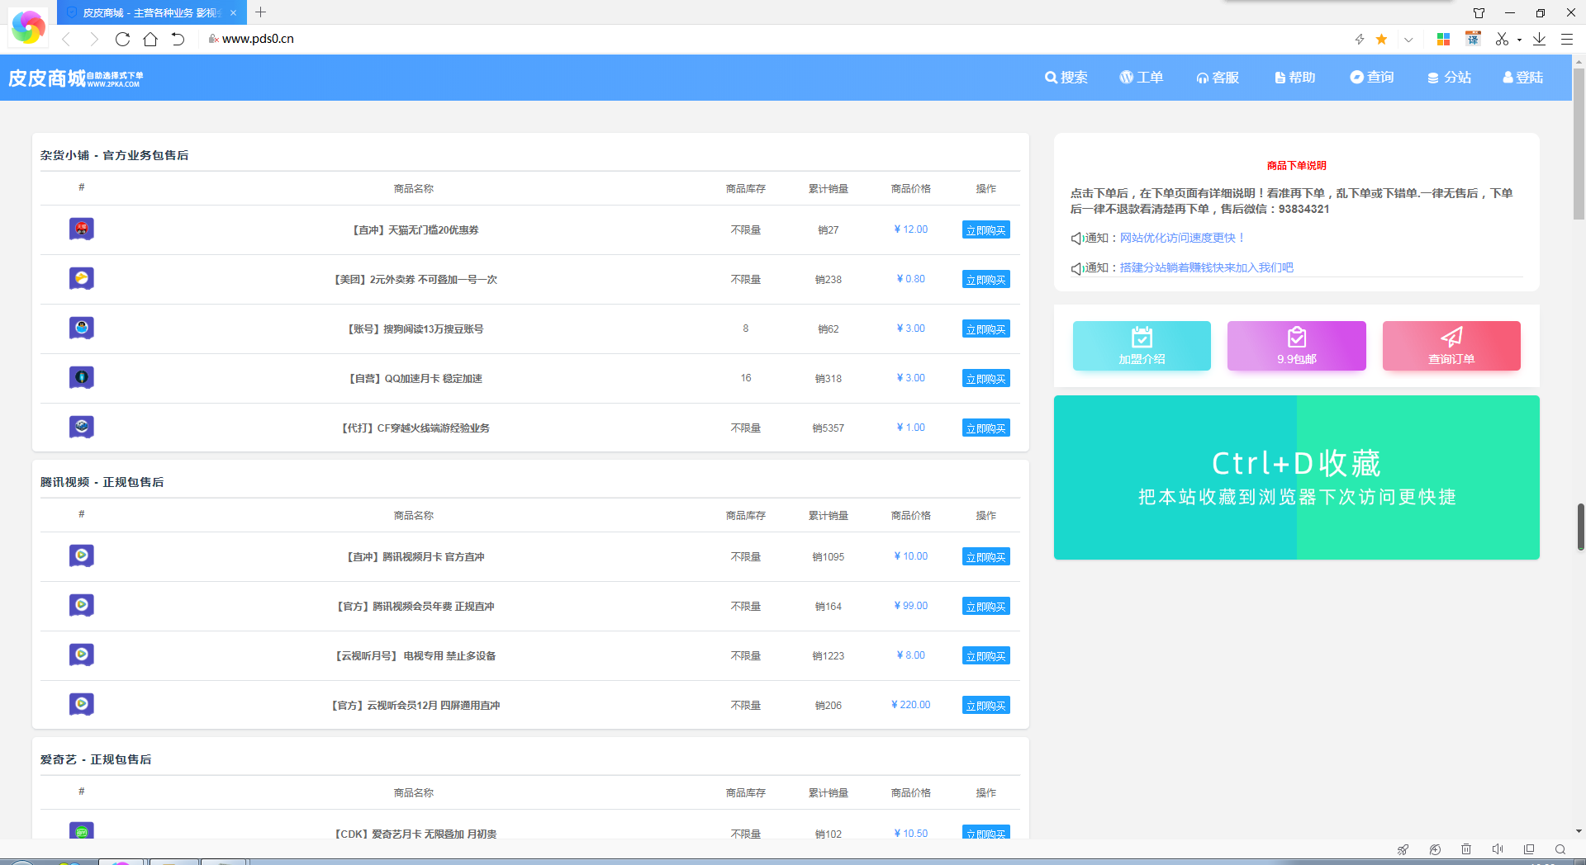Click the 天猫无门槛20优惠券 product icon
Screen dimensions: 1586x865
(x=82, y=229)
